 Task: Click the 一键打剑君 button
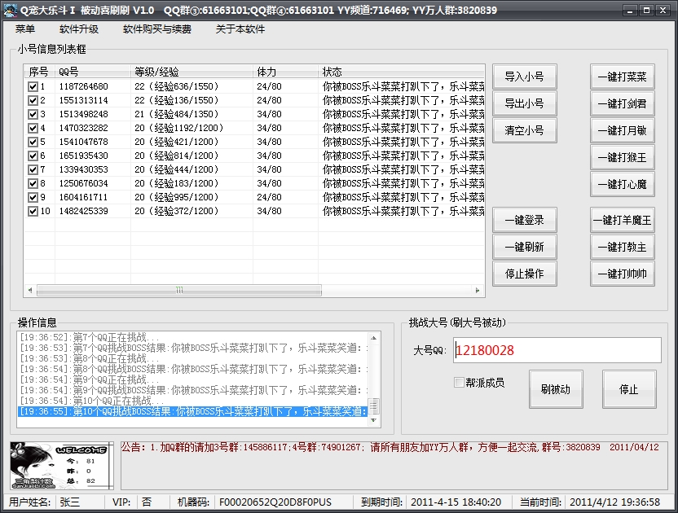coord(623,103)
